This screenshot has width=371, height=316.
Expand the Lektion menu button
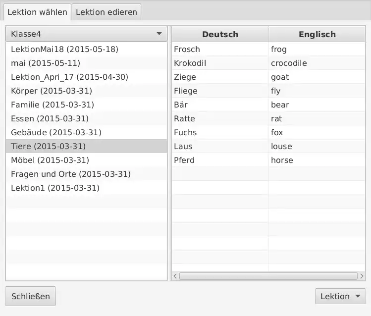pyautogui.click(x=340, y=296)
